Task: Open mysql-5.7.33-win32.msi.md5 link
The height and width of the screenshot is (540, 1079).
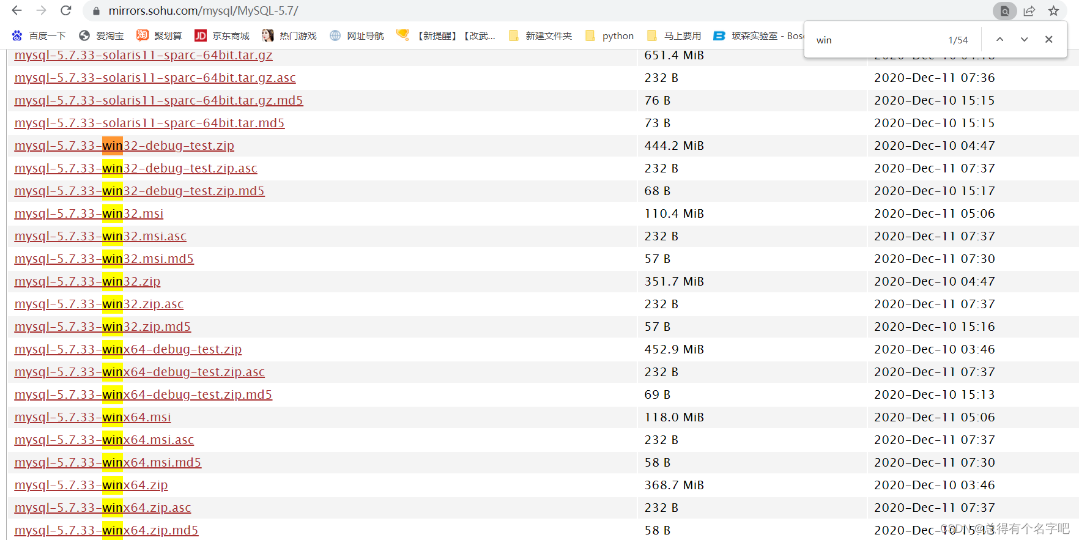Action: (x=104, y=259)
